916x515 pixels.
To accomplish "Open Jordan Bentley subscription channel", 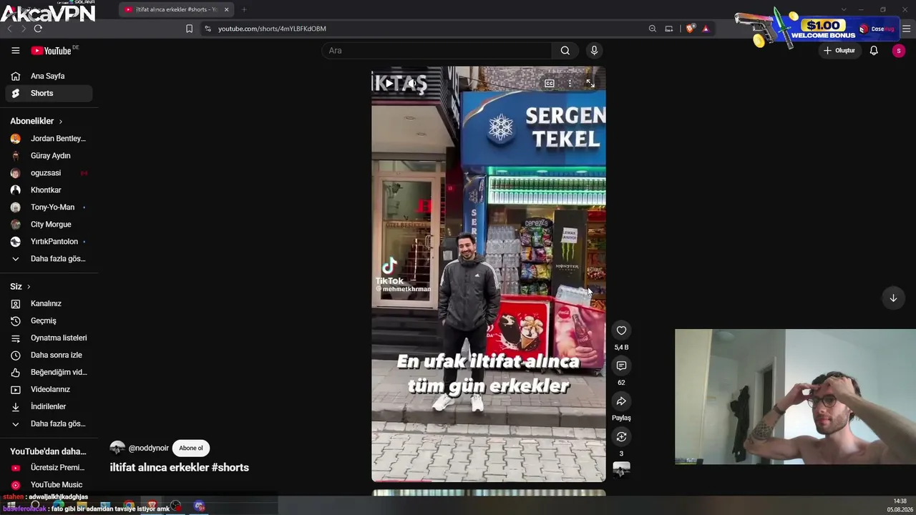I will click(49, 139).
